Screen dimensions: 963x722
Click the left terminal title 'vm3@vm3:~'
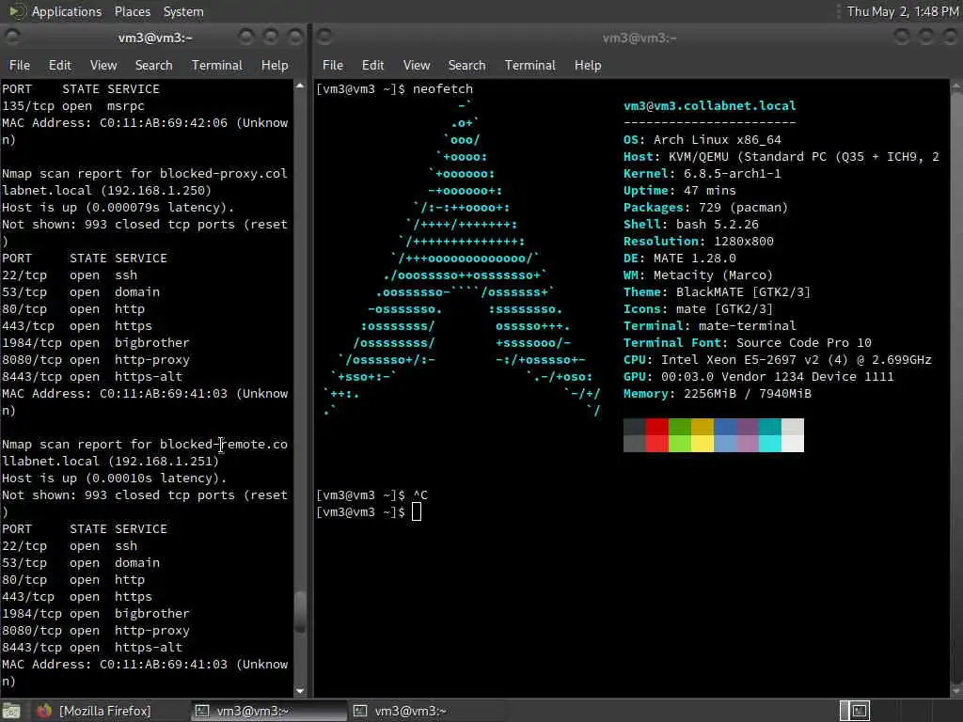coord(155,38)
